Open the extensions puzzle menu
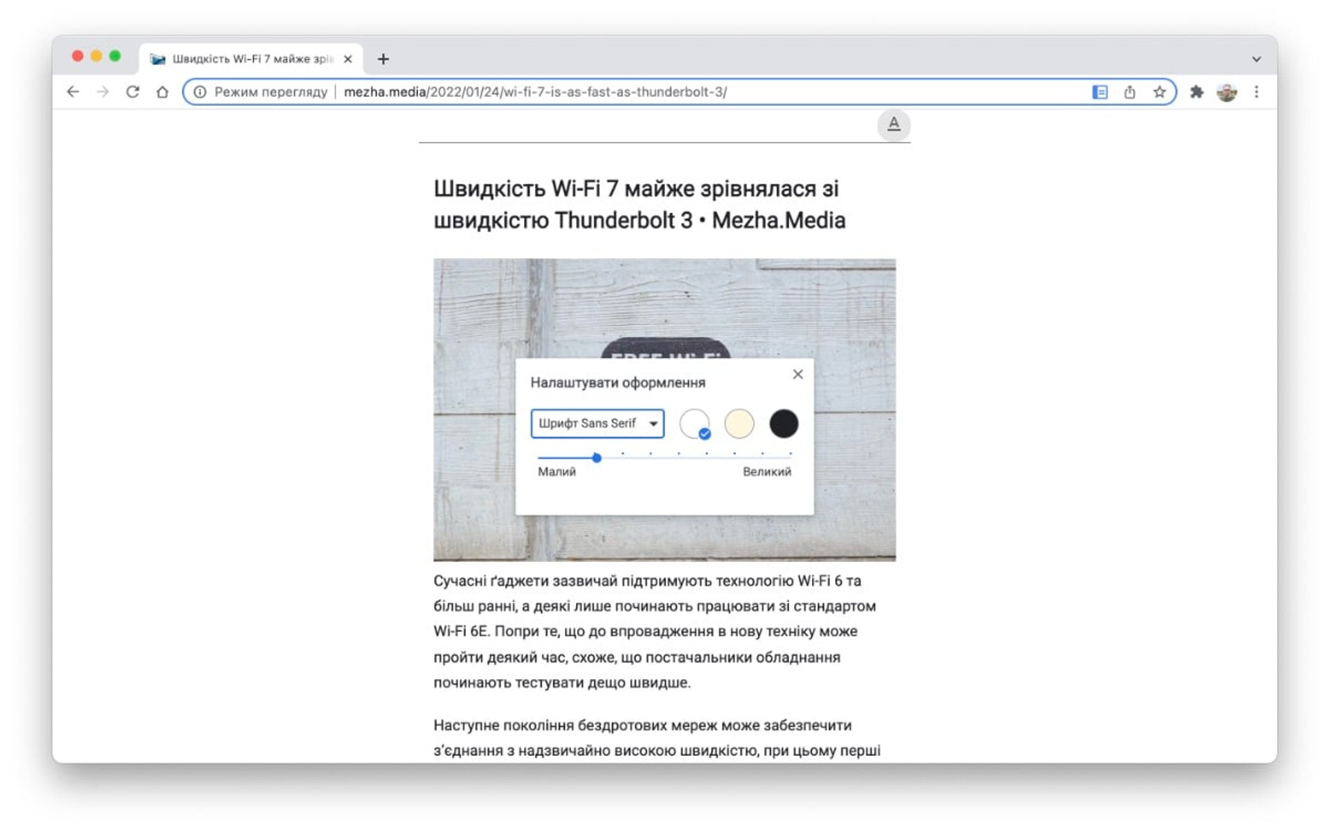The image size is (1329, 832). tap(1197, 92)
